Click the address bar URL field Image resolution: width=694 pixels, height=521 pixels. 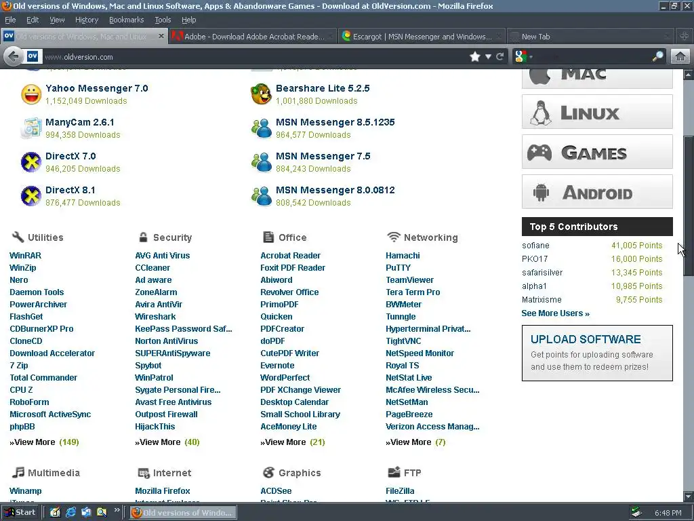coord(255,57)
